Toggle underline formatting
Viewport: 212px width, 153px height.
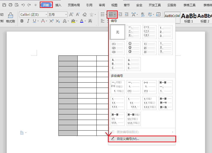coord(34,21)
